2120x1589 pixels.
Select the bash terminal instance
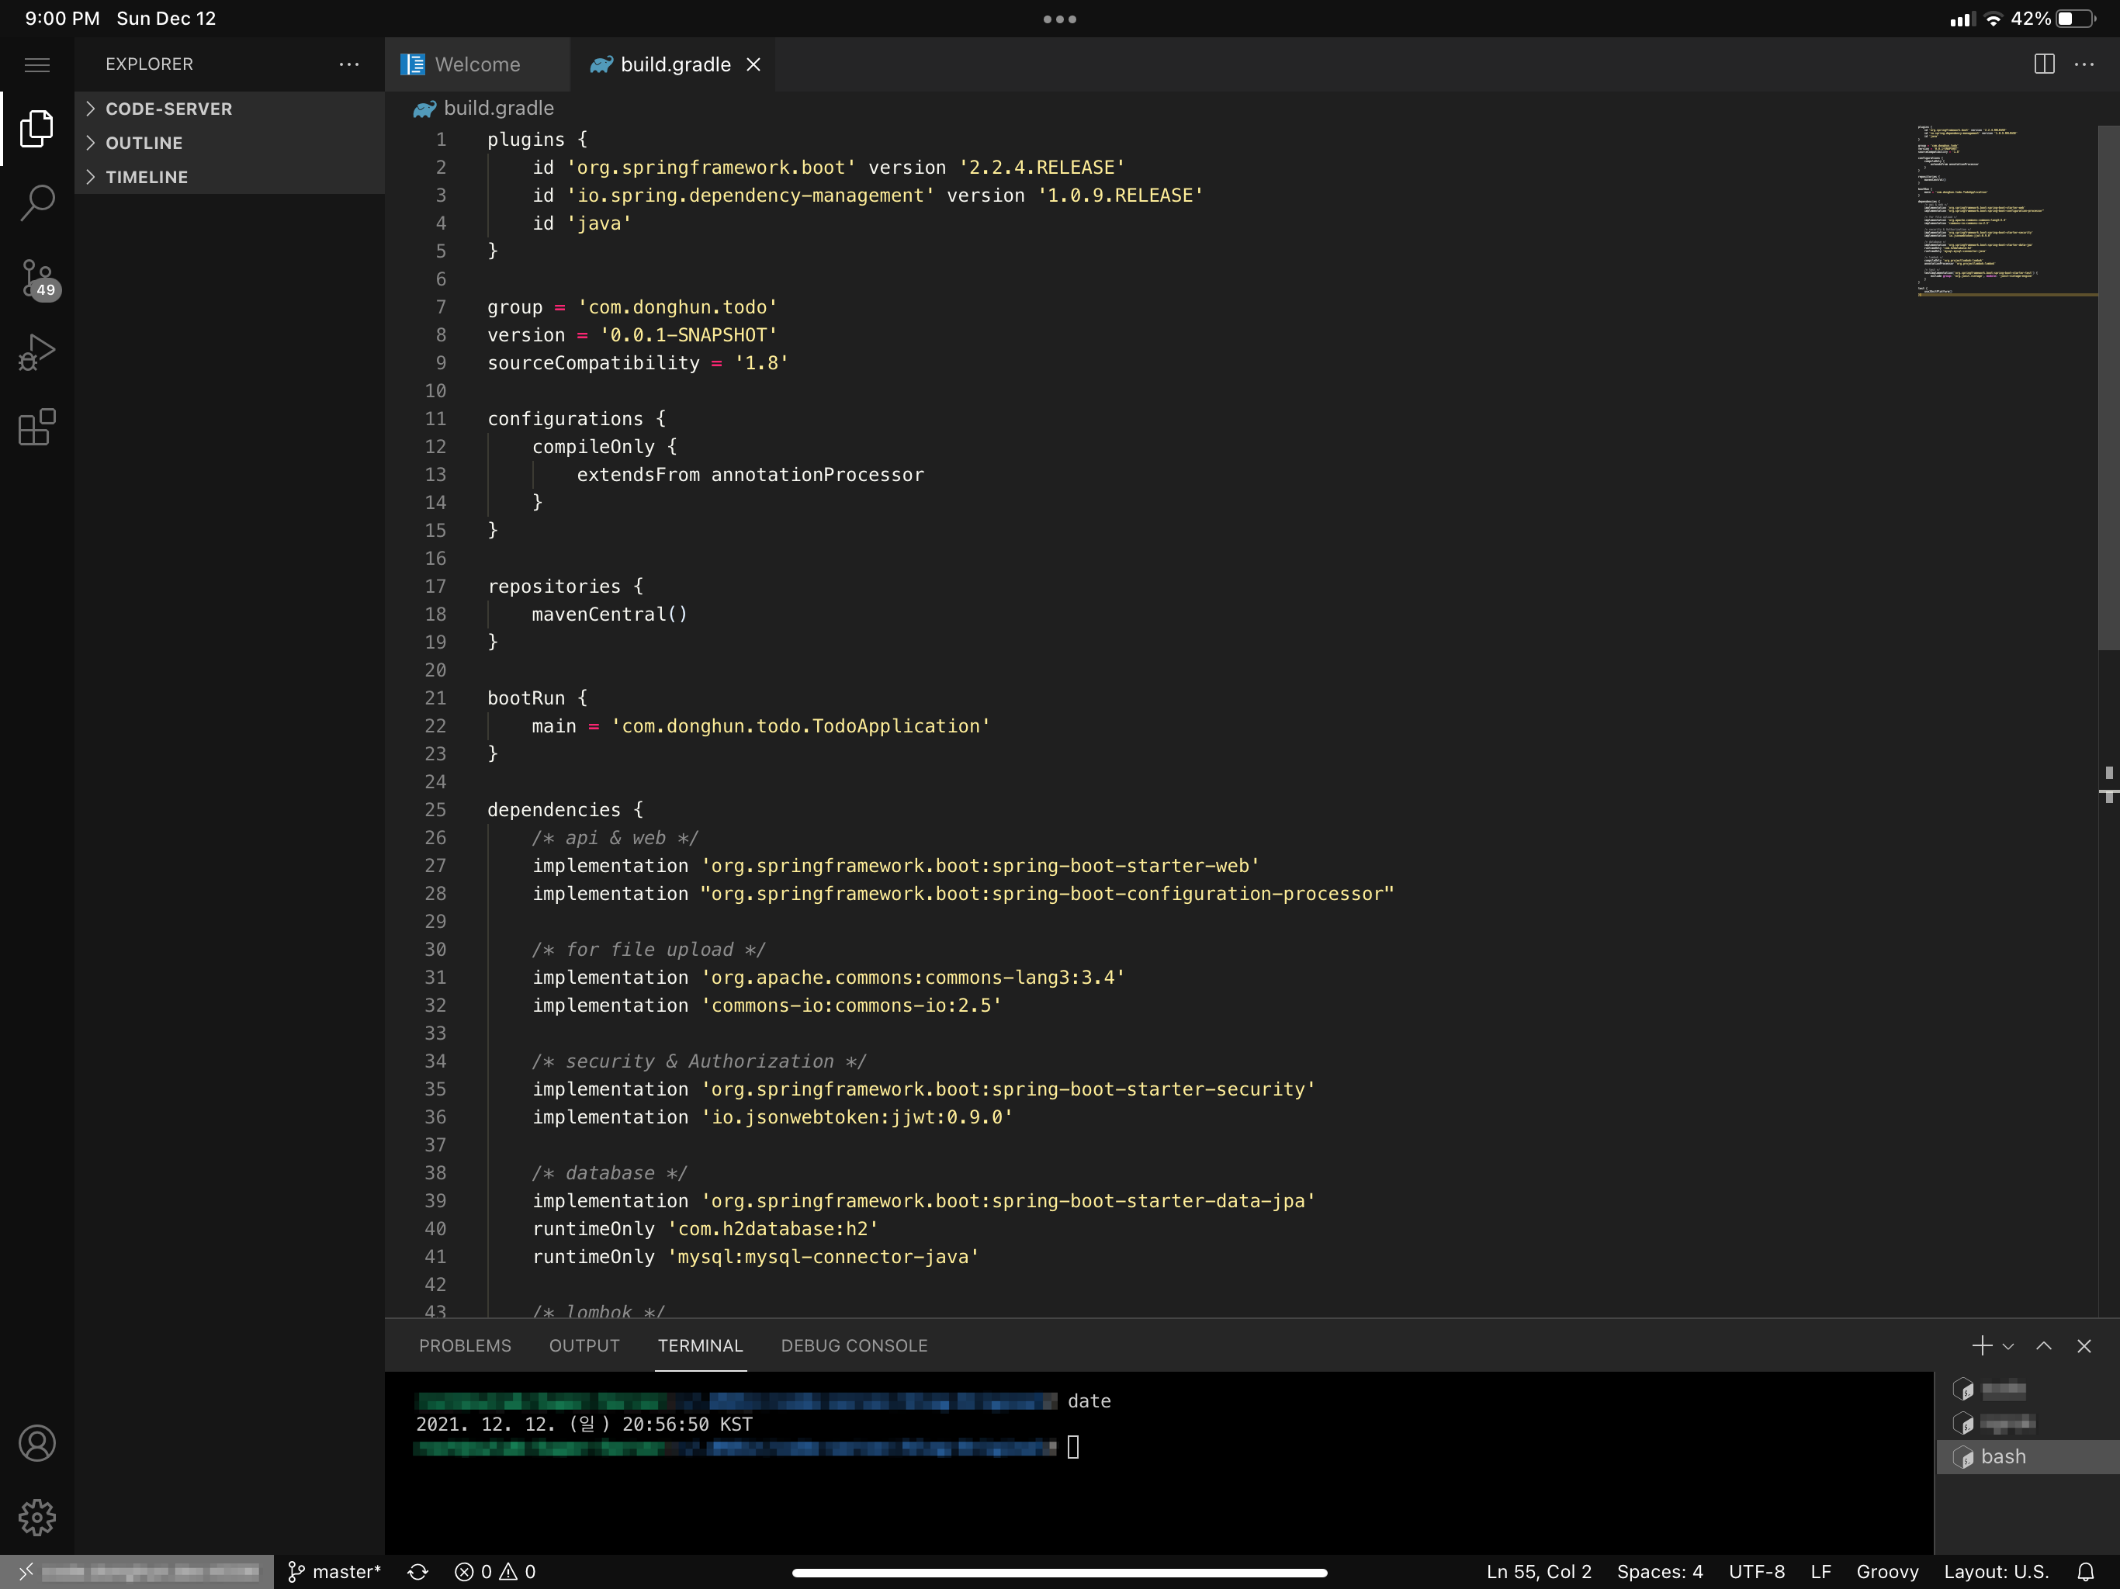(x=2028, y=1457)
